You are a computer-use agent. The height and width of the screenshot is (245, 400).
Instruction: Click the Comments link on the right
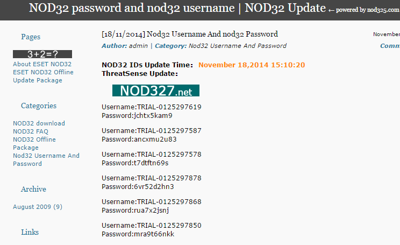pos(390,46)
